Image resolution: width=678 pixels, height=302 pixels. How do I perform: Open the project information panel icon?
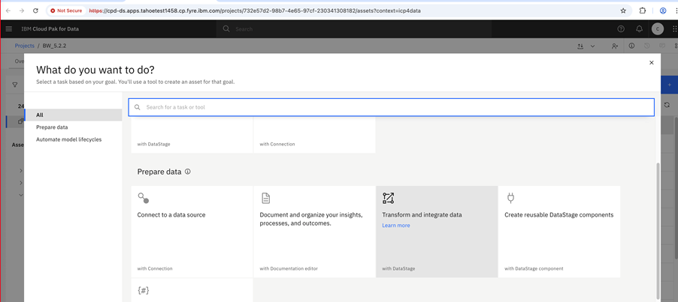(x=631, y=46)
